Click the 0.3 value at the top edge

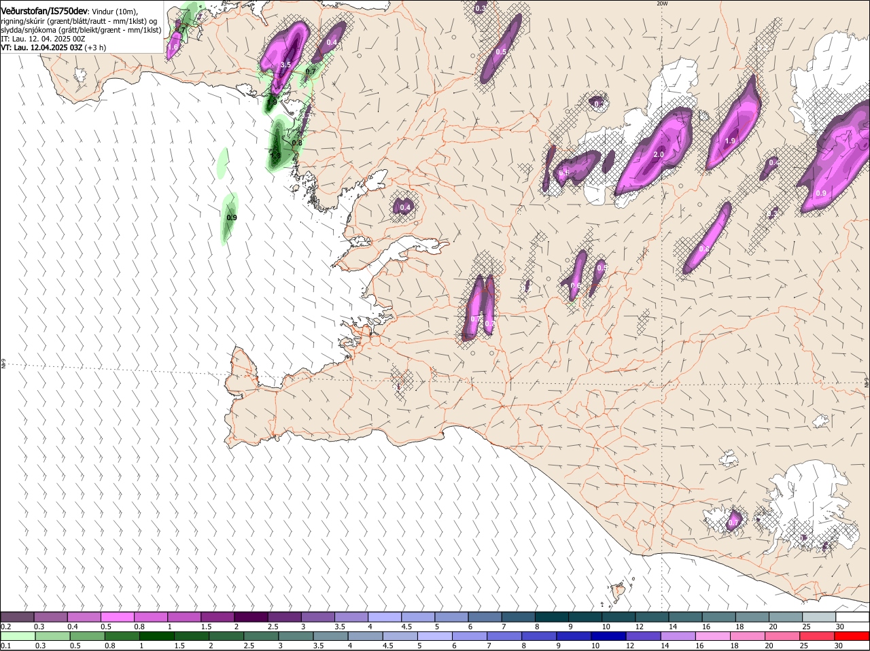click(481, 8)
